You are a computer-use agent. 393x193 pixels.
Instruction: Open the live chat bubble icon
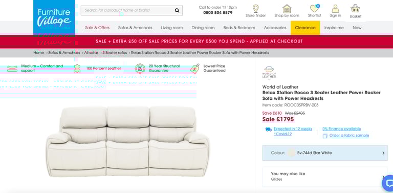pyautogui.click(x=388, y=183)
